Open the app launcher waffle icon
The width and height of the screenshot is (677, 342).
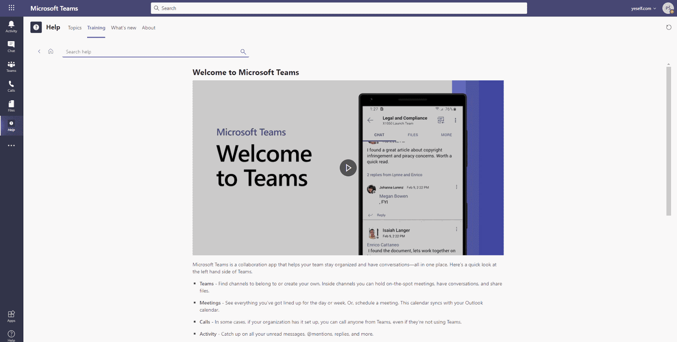point(11,8)
